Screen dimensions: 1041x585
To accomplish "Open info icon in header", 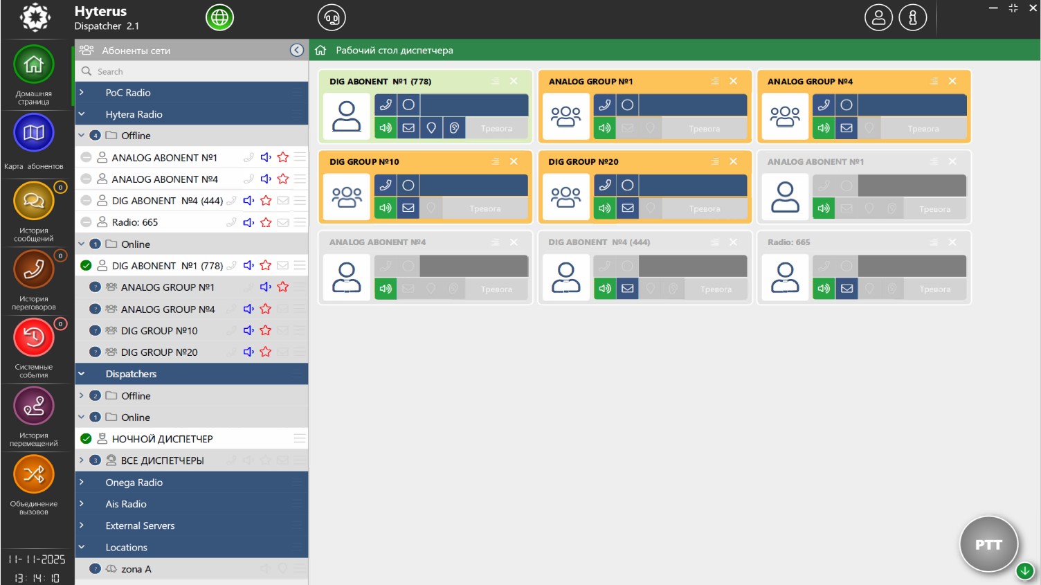I will point(912,17).
